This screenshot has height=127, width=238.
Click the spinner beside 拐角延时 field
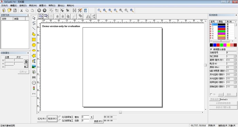pyautogui.click(x=235, y=86)
